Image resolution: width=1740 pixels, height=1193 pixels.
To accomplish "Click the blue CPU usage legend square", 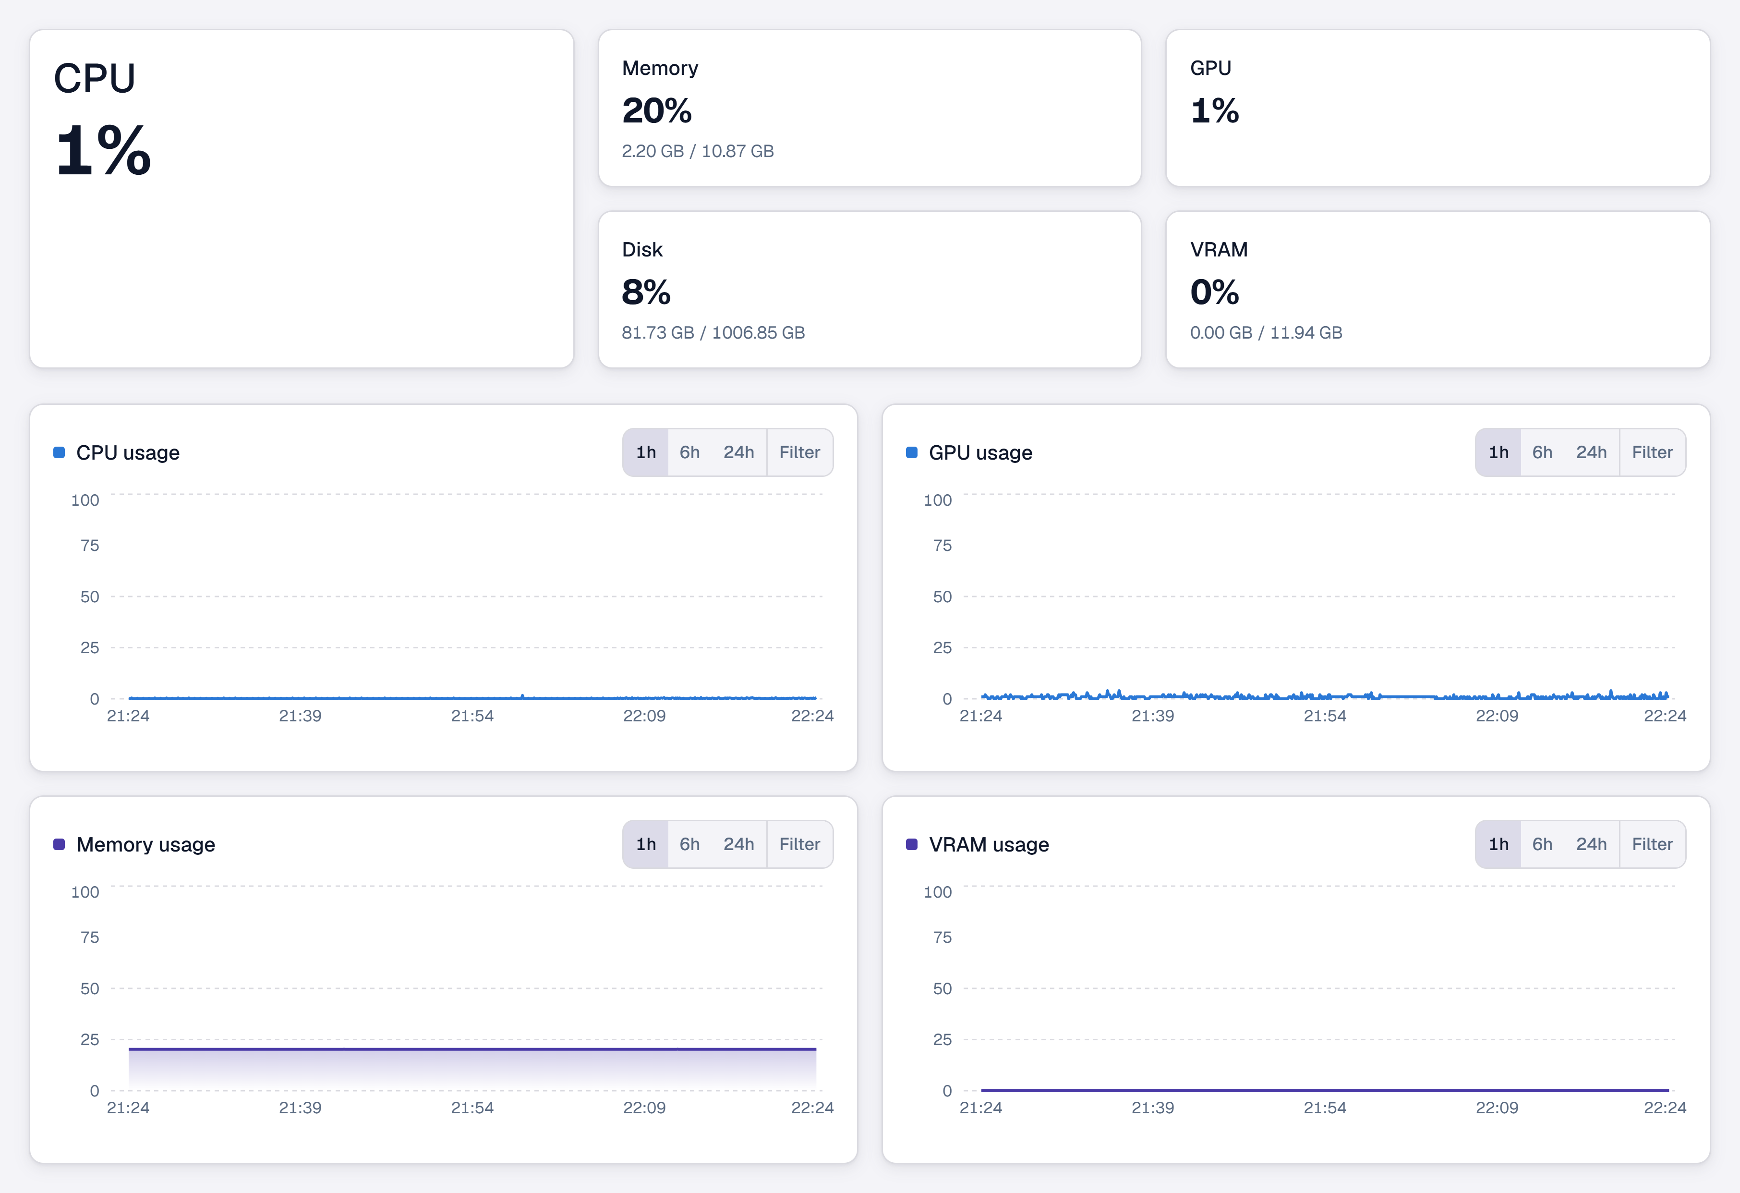I will (x=59, y=452).
